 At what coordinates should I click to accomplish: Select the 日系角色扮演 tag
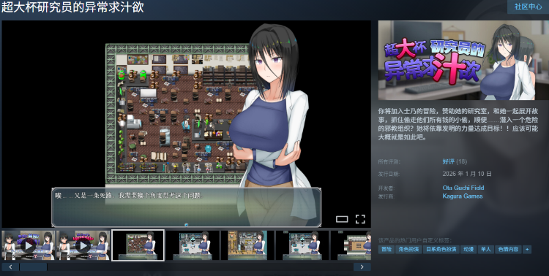pos(441,250)
